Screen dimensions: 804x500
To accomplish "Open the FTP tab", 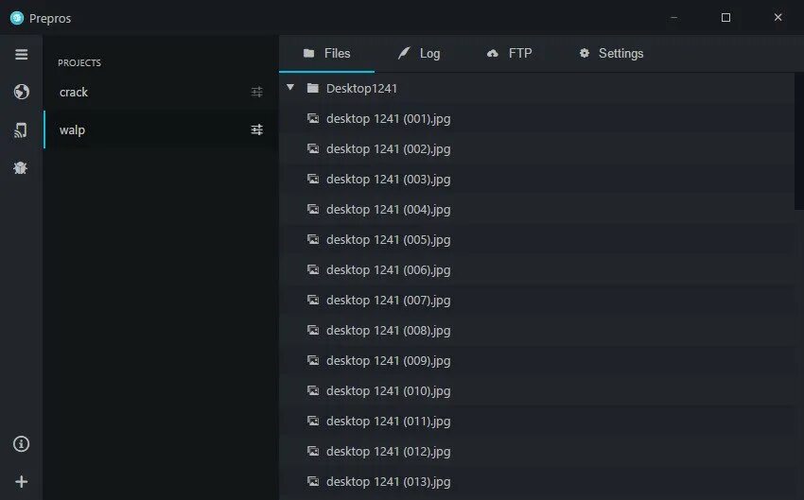I will pyautogui.click(x=509, y=53).
